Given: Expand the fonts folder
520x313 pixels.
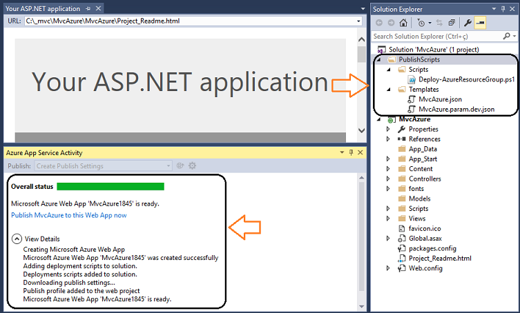Looking at the screenshot, I should [x=388, y=189].
